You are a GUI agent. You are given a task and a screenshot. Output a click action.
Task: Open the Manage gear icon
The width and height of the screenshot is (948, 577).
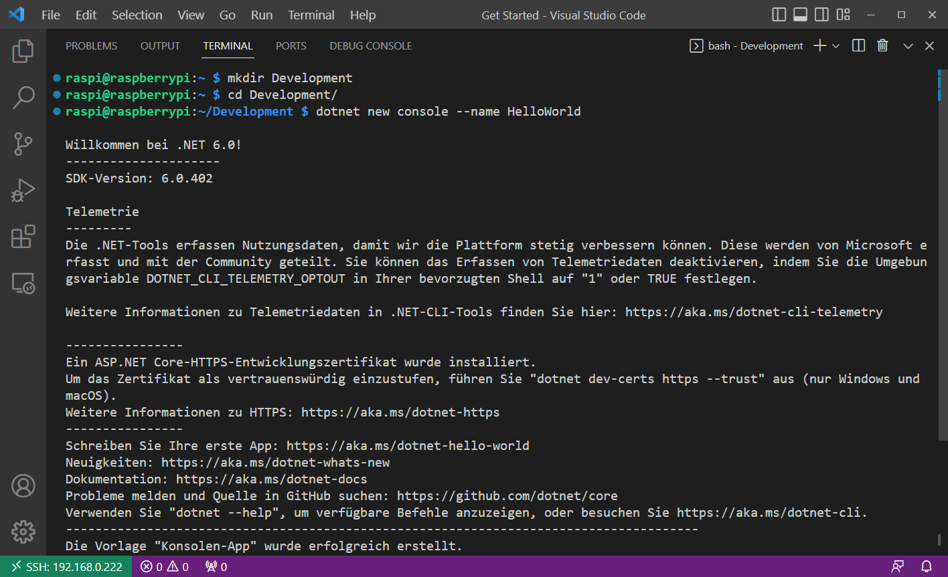click(x=23, y=532)
